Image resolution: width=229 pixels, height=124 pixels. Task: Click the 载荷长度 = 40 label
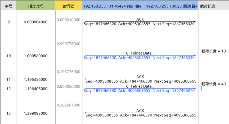pos(213,84)
